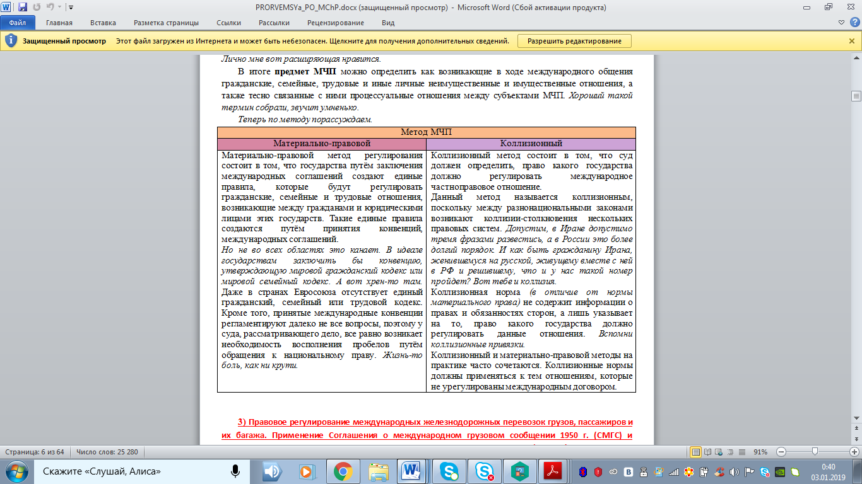Open Customize Quick Access Toolbar dropdown
The height and width of the screenshot is (484, 862).
(69, 8)
